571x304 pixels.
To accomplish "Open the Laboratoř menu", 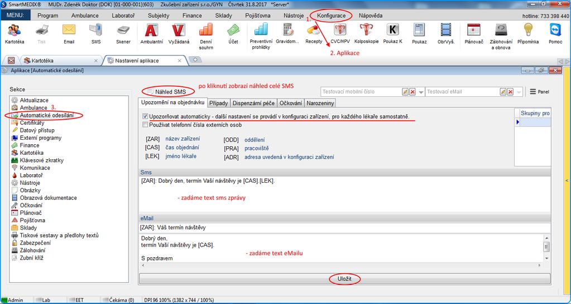I will tap(123, 16).
